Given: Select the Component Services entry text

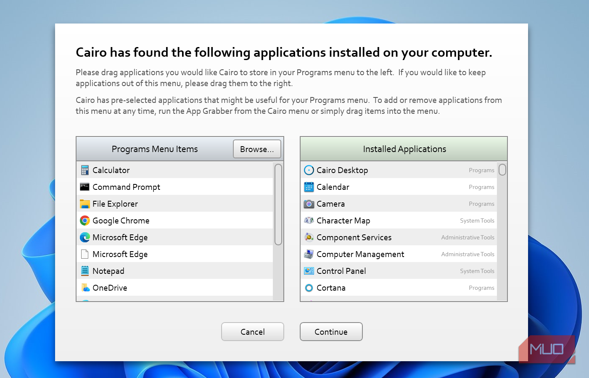Looking at the screenshot, I should (354, 237).
